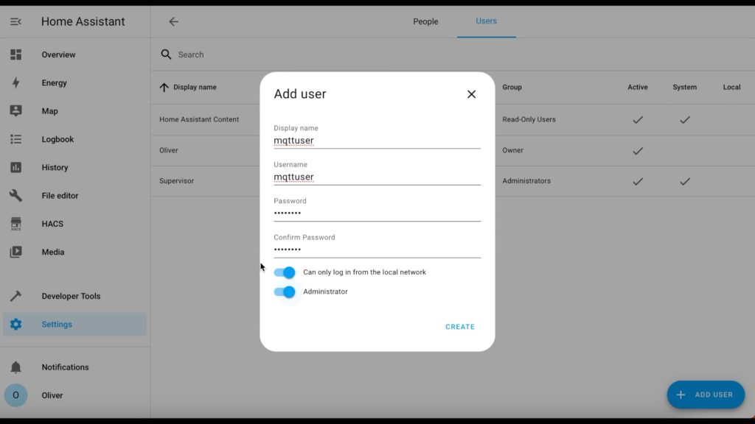Focus the Confirm Password field

coord(377,246)
